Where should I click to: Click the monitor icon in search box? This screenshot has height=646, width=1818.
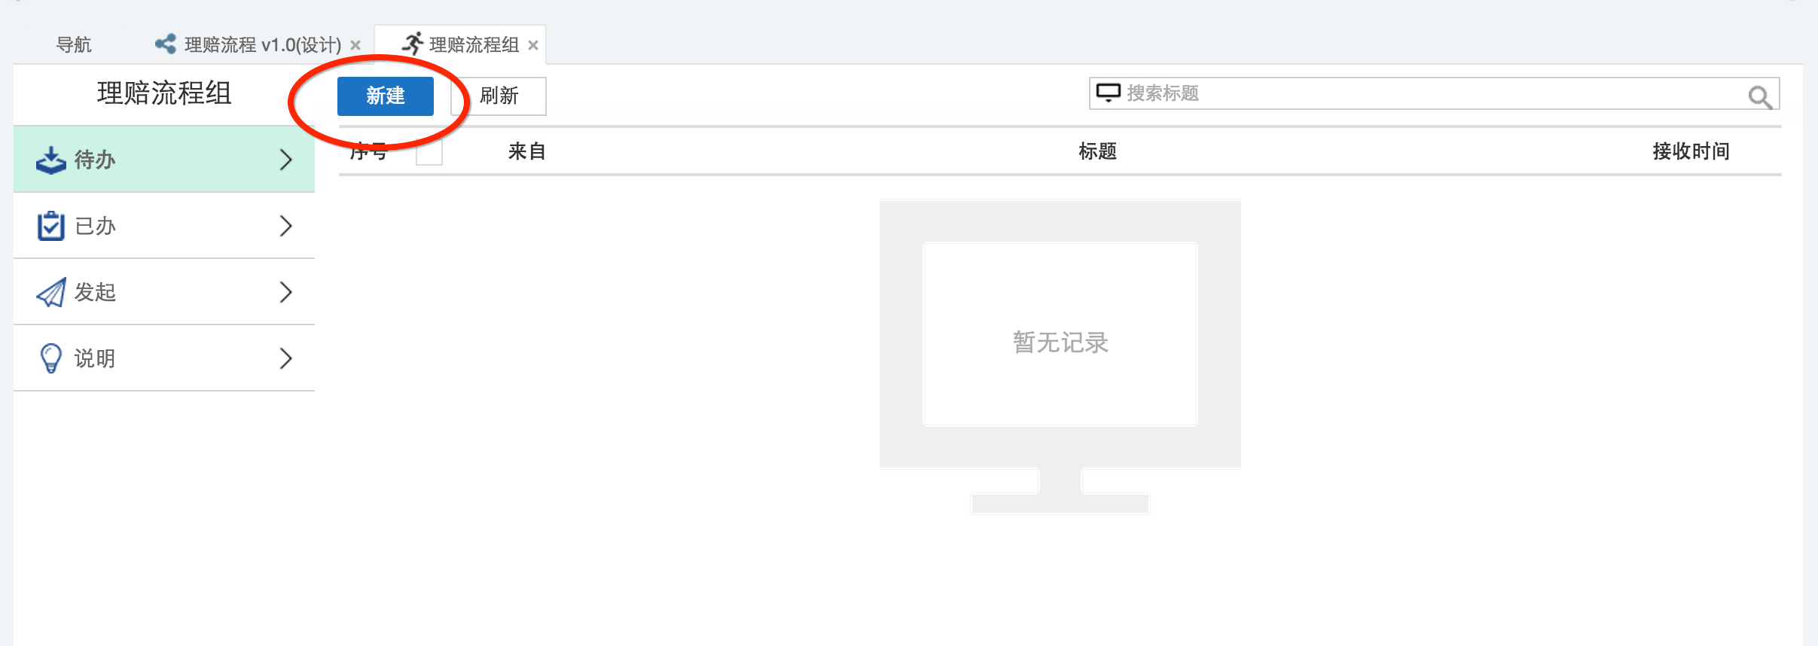coord(1108,93)
